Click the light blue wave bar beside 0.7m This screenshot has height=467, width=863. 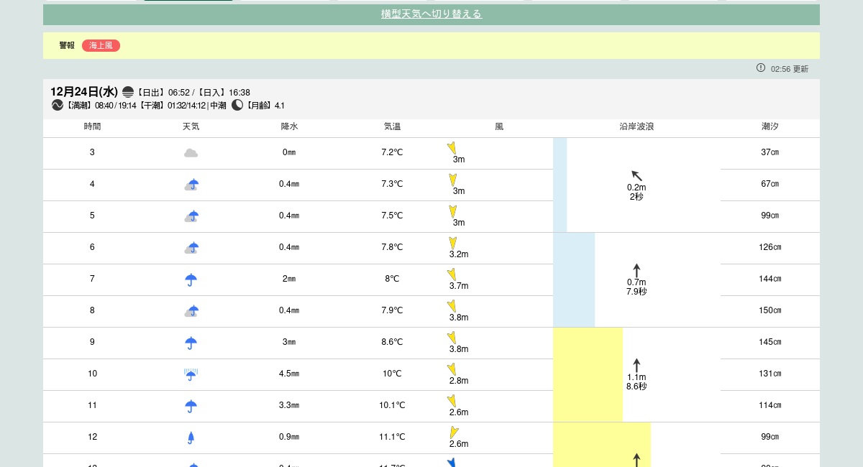[574, 279]
